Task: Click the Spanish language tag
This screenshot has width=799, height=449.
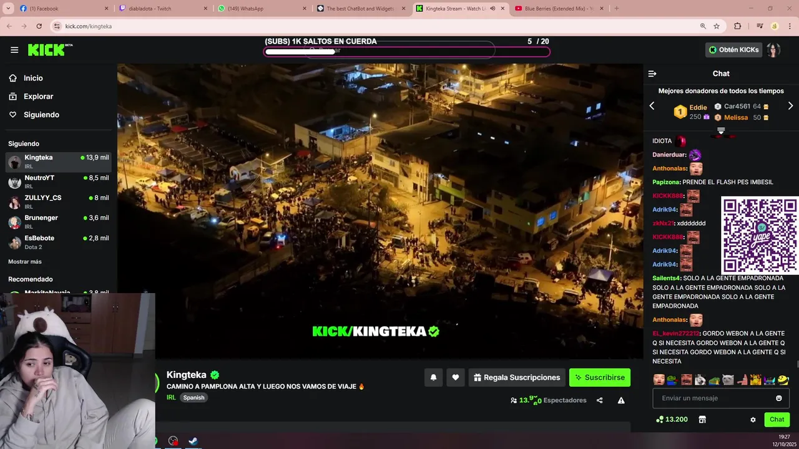Action: pos(194,397)
